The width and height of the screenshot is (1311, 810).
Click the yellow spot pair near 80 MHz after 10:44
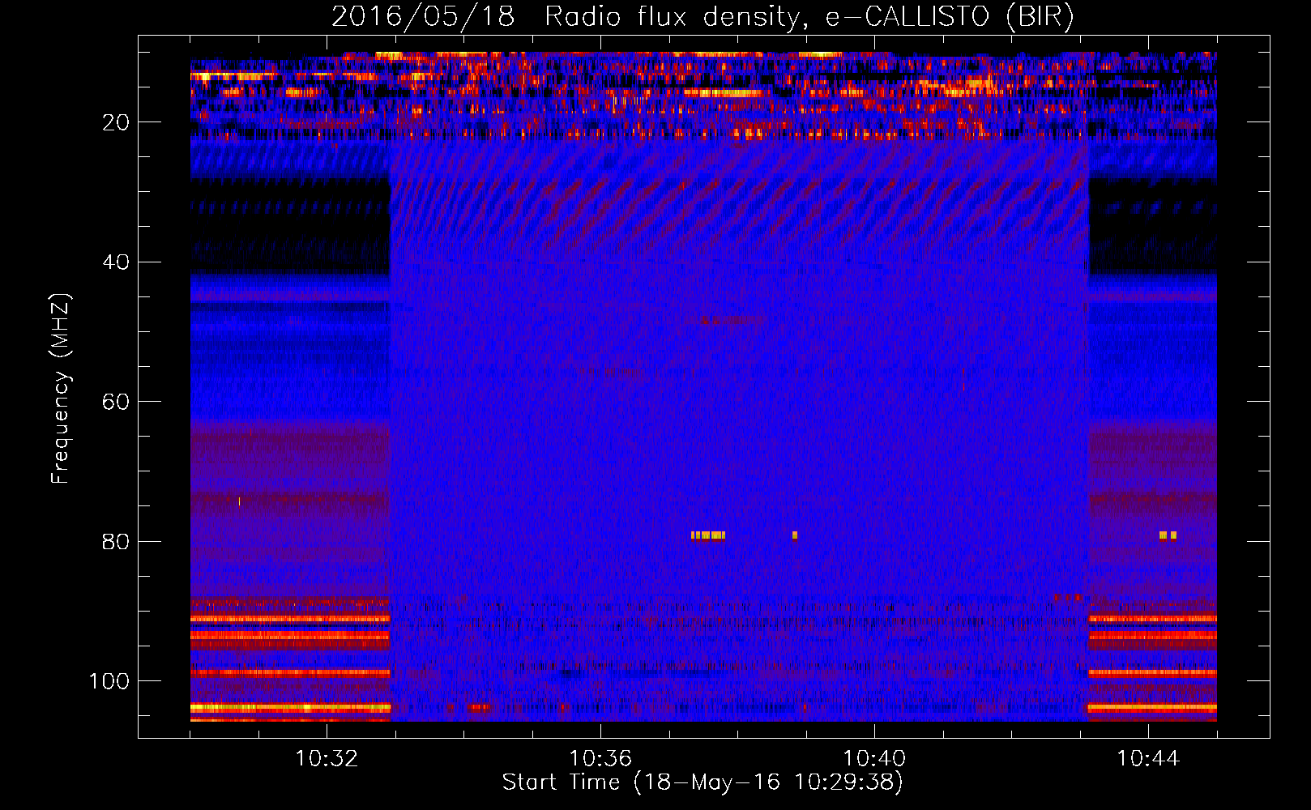point(1168,535)
